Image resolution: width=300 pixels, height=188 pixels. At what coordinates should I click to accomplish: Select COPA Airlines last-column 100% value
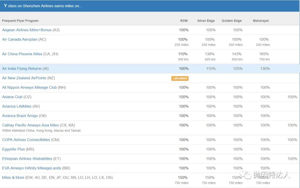click(x=292, y=140)
